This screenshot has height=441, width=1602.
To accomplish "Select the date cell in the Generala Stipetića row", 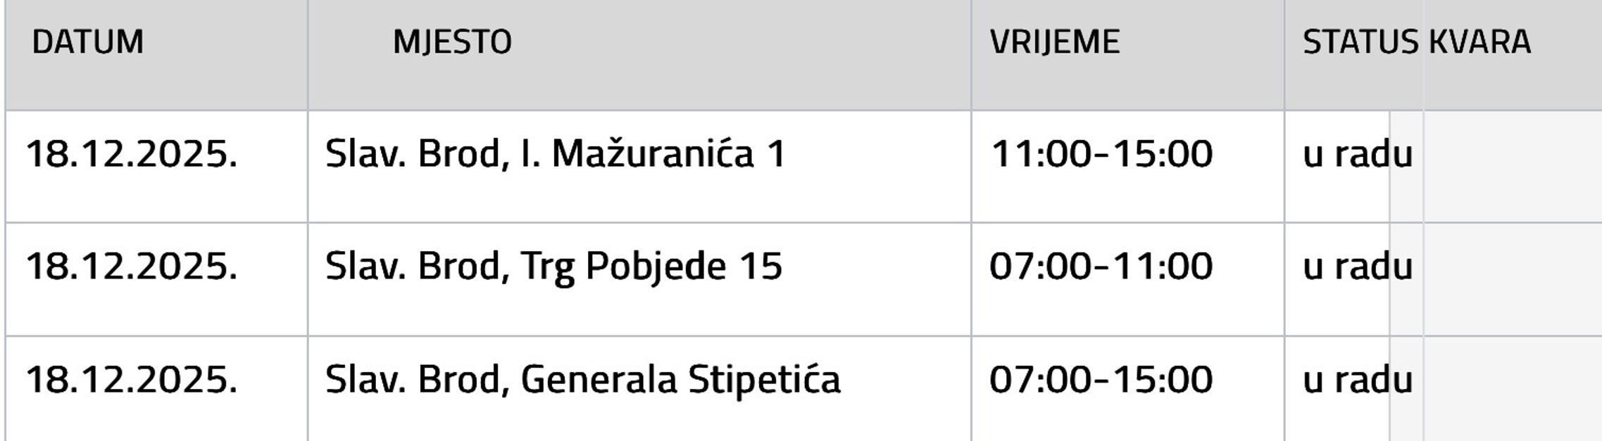I will point(132,380).
